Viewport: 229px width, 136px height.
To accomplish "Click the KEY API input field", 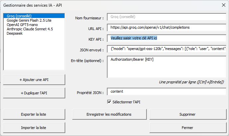I will (x=167, y=38).
